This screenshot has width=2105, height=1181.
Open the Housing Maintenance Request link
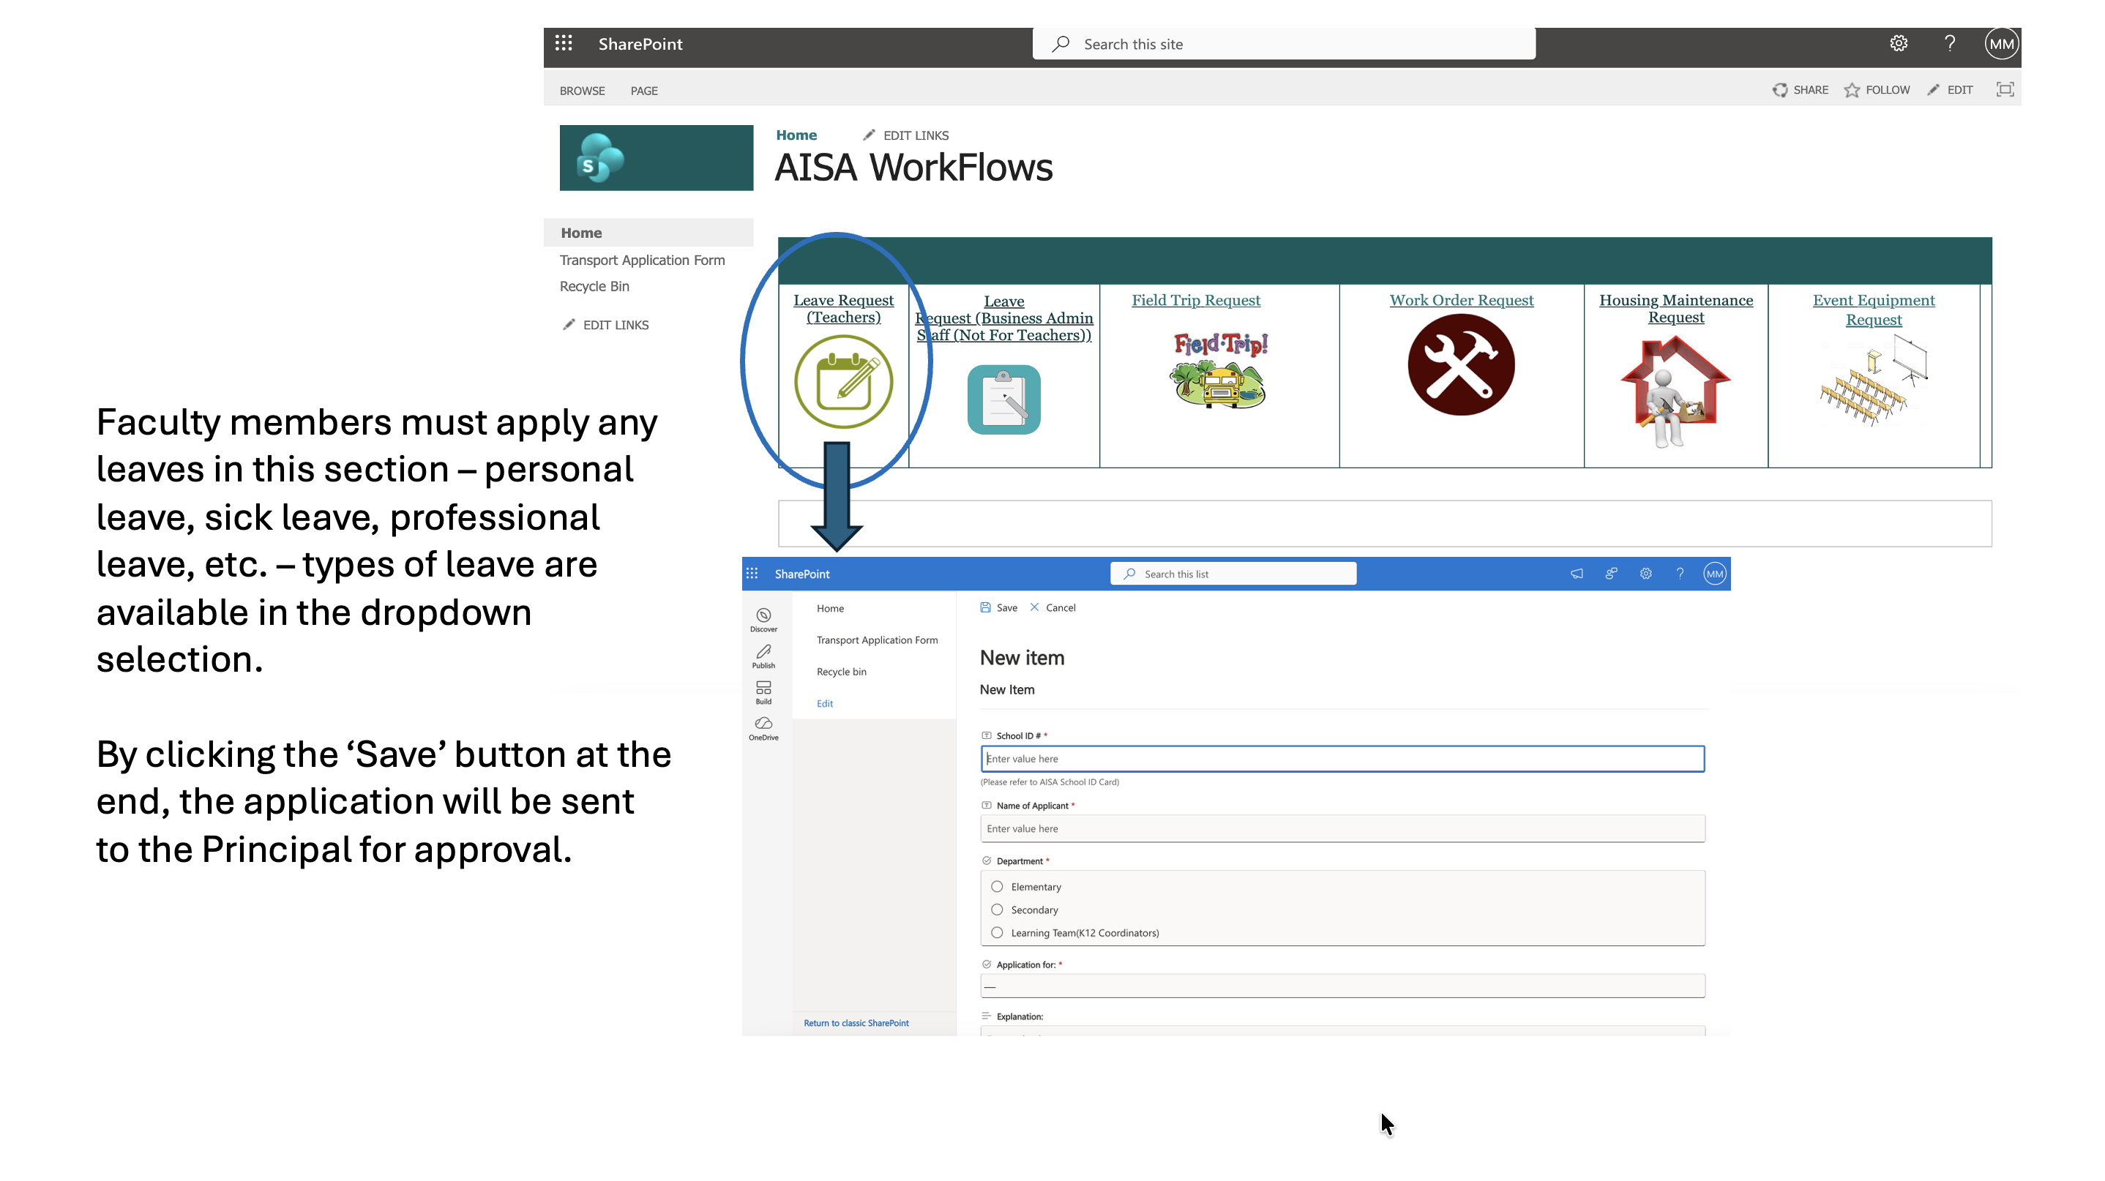[x=1675, y=308]
